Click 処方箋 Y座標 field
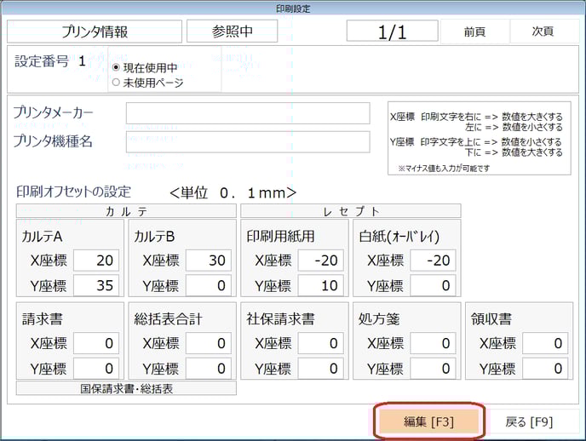586x441 pixels. point(432,368)
